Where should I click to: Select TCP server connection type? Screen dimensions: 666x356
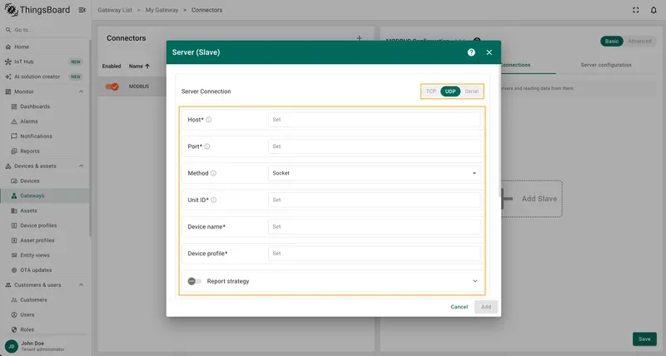coord(430,91)
